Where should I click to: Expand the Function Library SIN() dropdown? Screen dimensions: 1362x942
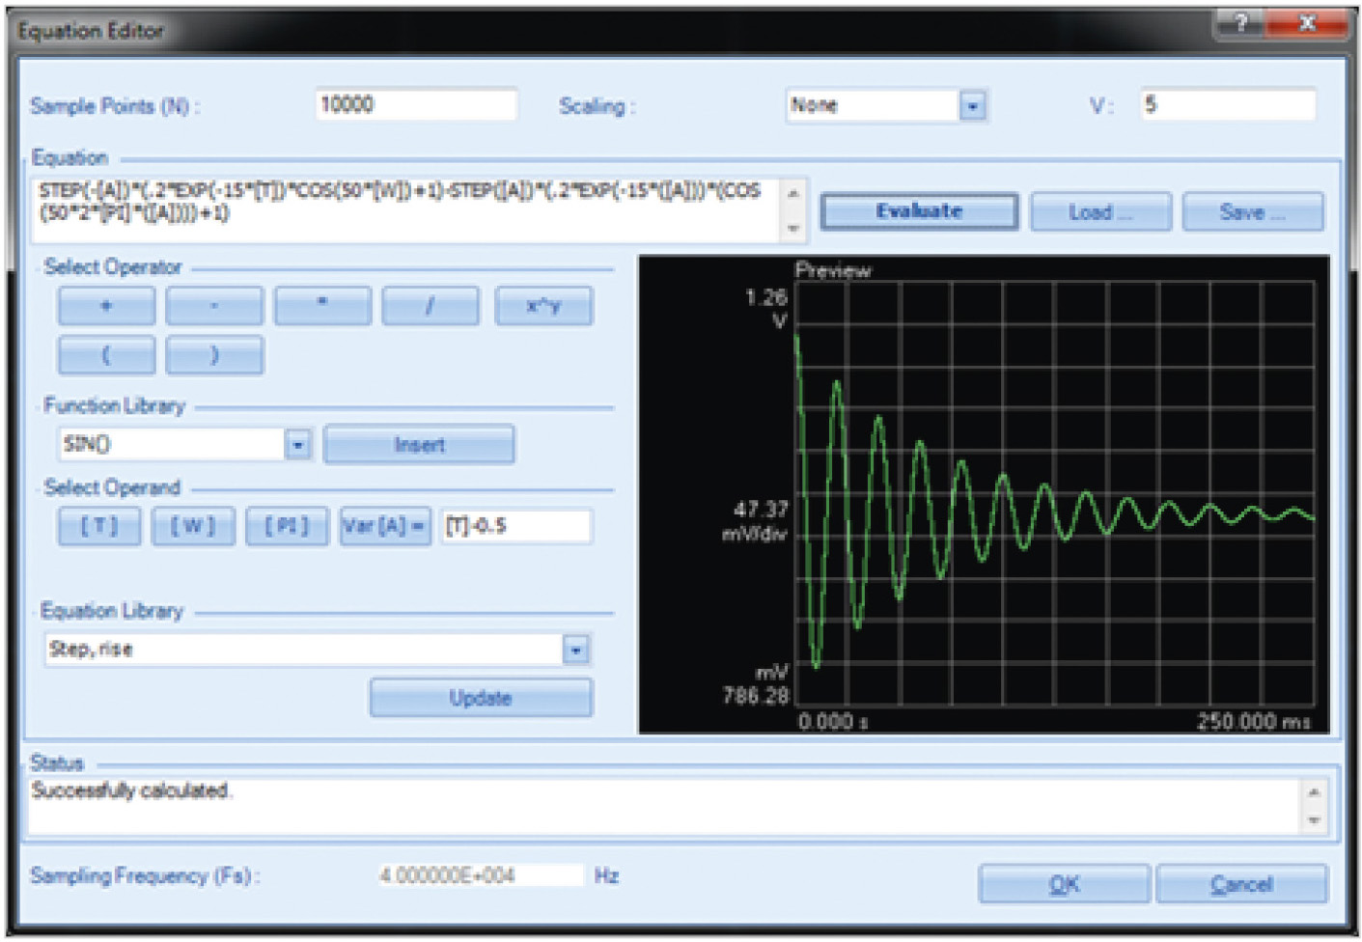(298, 445)
